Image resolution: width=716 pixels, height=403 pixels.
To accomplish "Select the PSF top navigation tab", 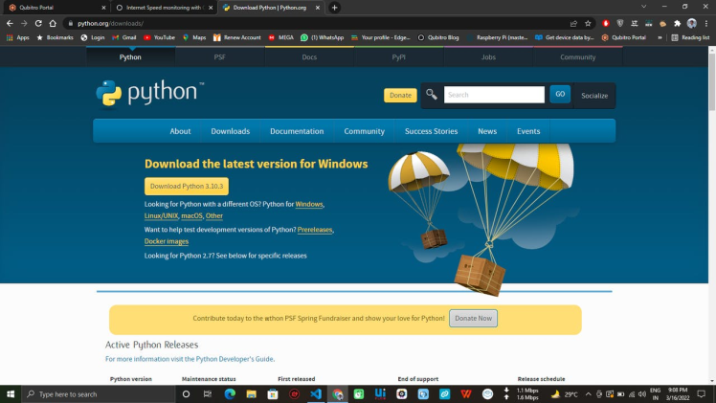I will 219,57.
